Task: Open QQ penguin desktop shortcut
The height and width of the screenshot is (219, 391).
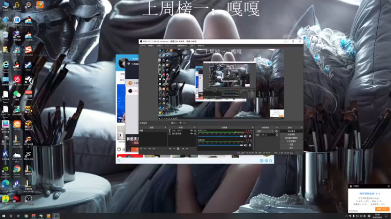Action: (17, 66)
